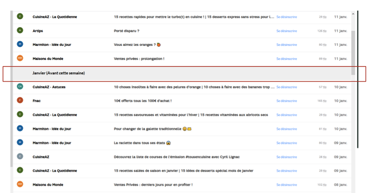Click 'Se désinscrire' on the Fnac email

coord(286,100)
